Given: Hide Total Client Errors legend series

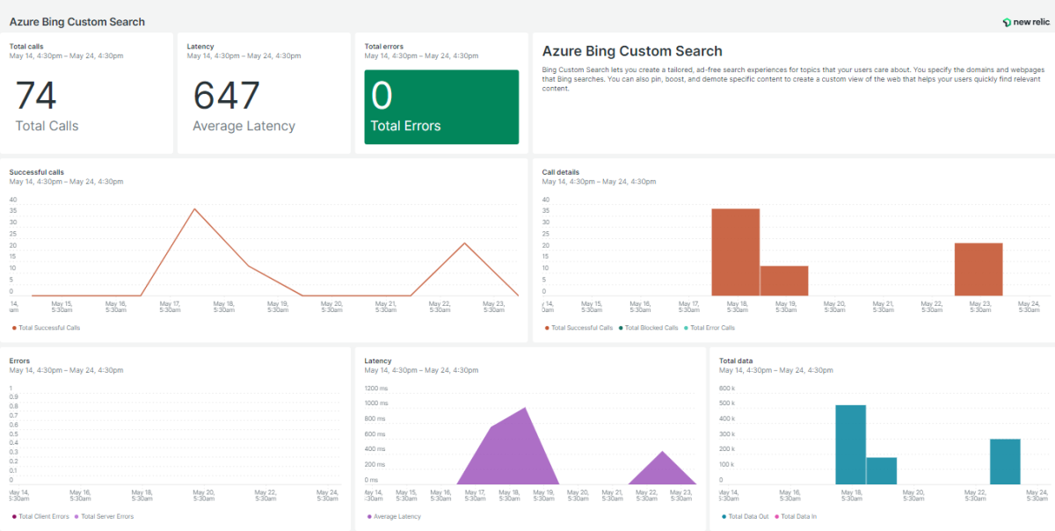Looking at the screenshot, I should 43,516.
